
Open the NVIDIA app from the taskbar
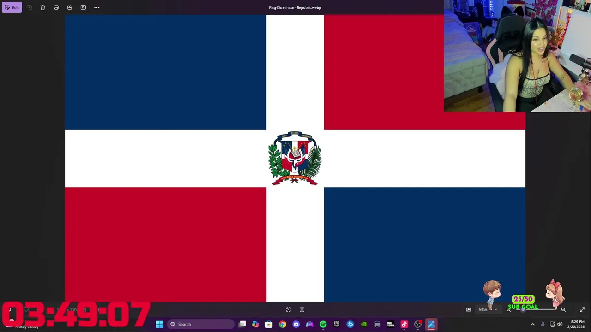point(363,324)
